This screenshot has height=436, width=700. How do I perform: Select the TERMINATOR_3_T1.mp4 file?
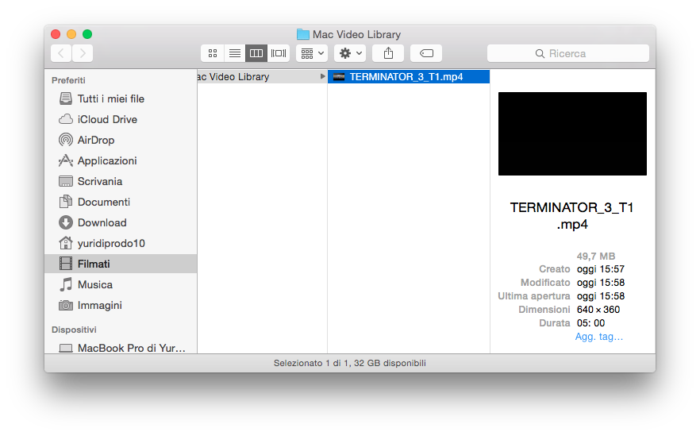tap(409, 77)
